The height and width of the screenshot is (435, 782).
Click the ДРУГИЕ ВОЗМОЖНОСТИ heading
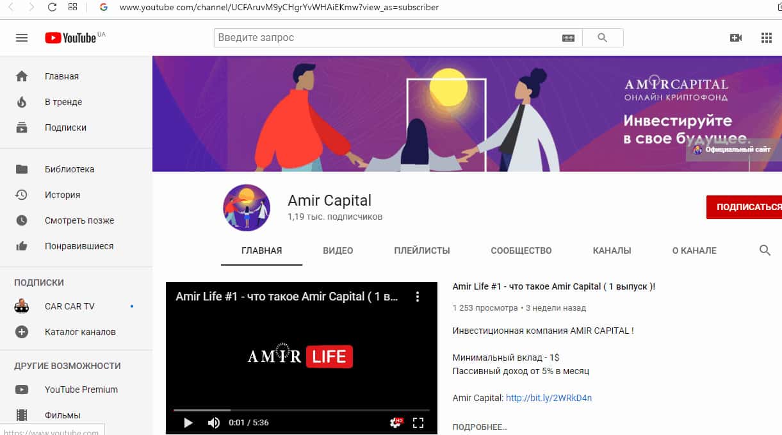tap(67, 366)
